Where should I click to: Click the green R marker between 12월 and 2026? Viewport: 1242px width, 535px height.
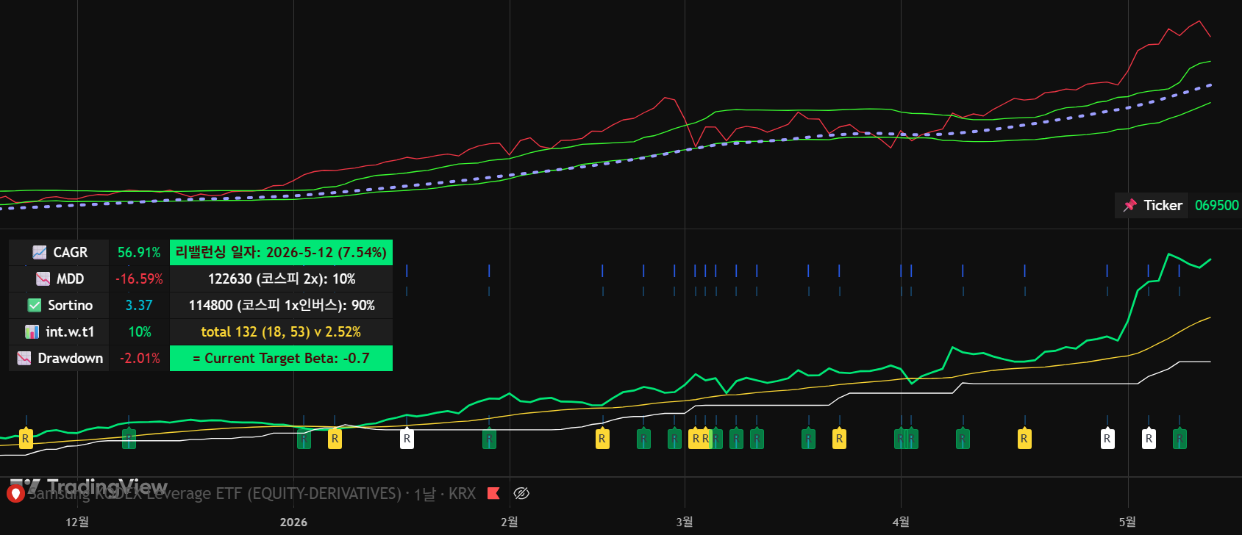point(129,439)
